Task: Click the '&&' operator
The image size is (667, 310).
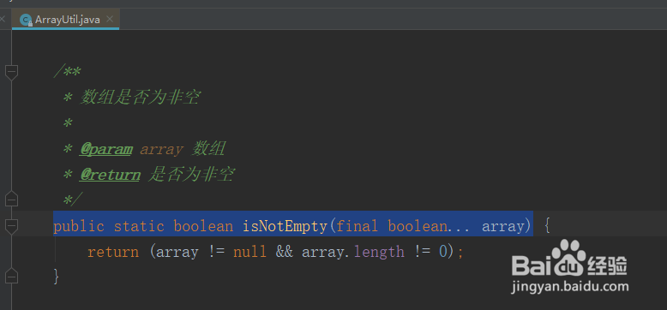Action: [284, 252]
